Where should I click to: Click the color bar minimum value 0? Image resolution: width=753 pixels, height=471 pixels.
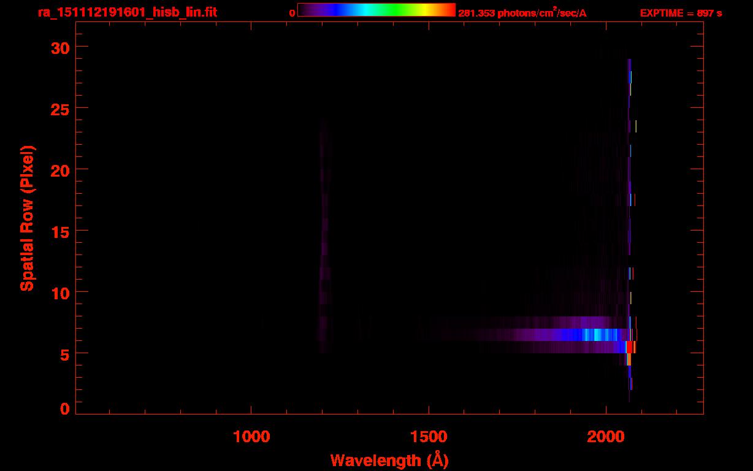coord(292,13)
